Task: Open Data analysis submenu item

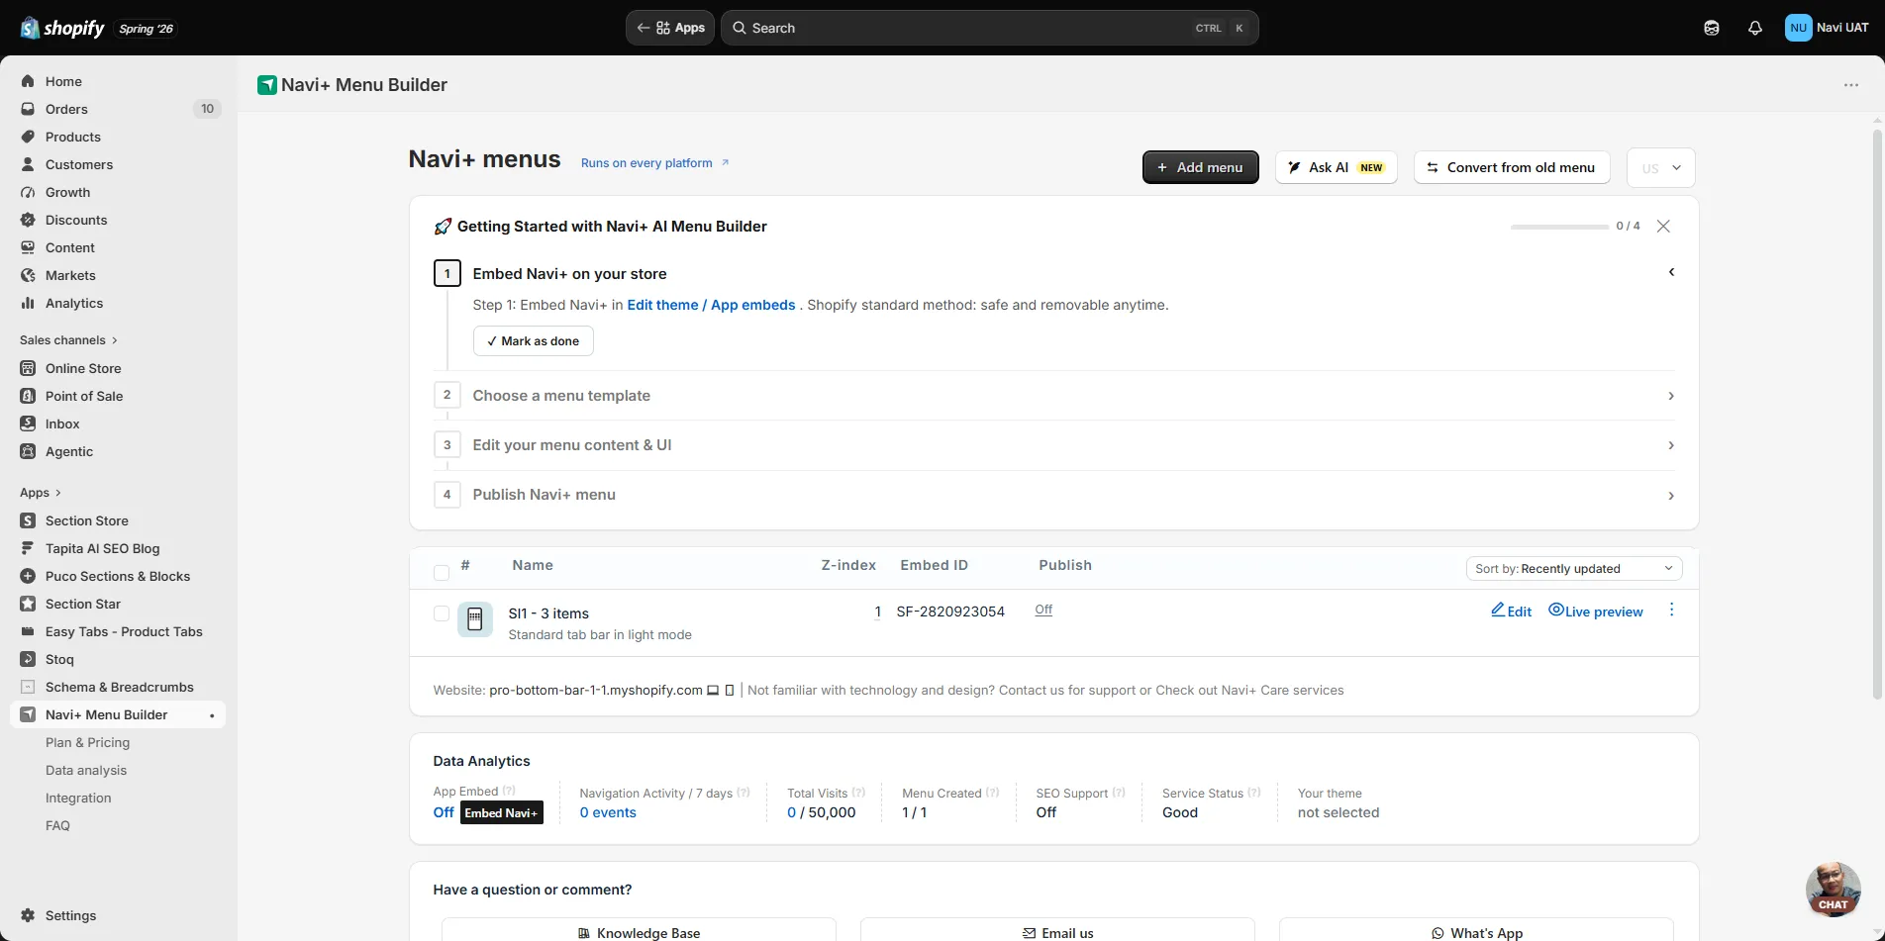Action: coord(86,770)
